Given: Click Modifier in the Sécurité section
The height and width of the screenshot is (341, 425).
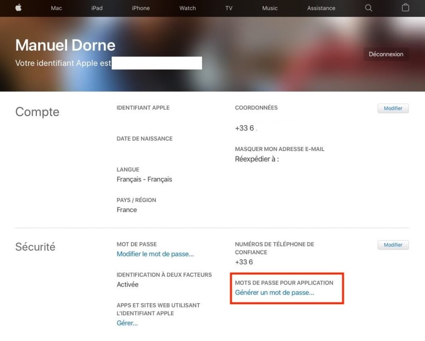Looking at the screenshot, I should 393,245.
